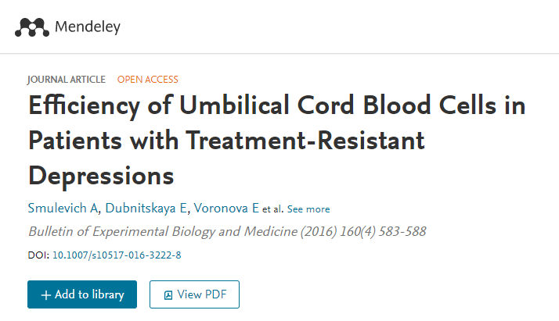Image resolution: width=559 pixels, height=321 pixels.
Task: Click the 'et al.' text after authors
Action: point(272,209)
